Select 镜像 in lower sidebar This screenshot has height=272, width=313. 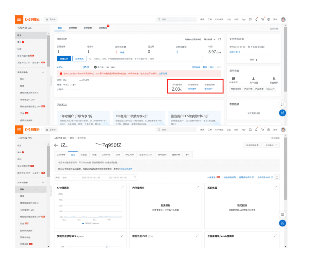click(x=22, y=196)
